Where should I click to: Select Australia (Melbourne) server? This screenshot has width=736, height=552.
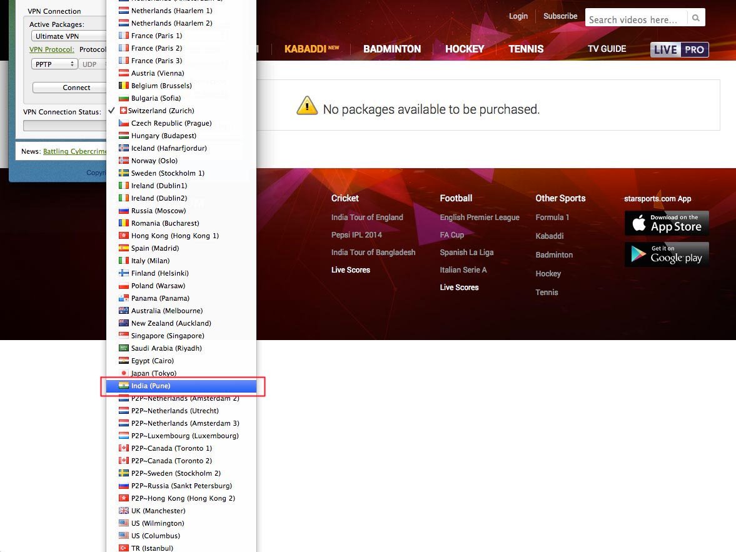(181, 311)
